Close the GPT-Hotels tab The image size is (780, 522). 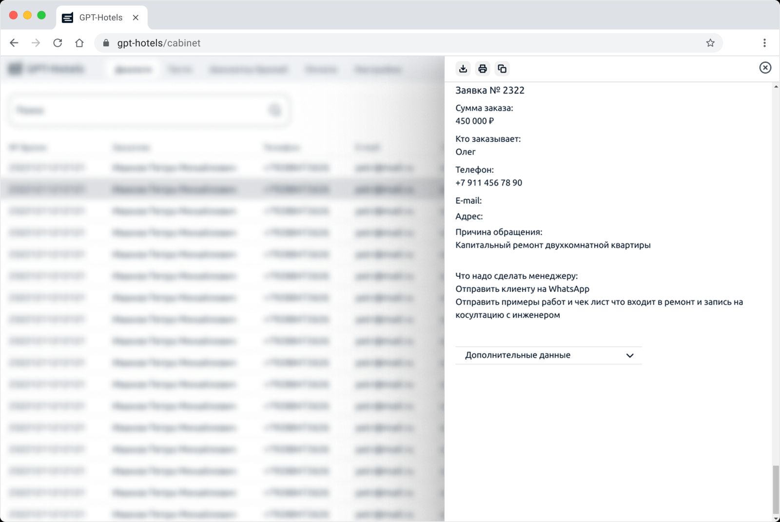click(136, 18)
